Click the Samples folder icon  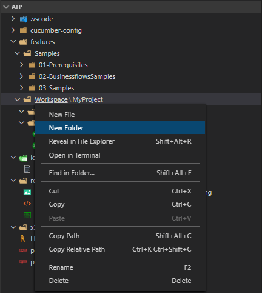[27, 53]
